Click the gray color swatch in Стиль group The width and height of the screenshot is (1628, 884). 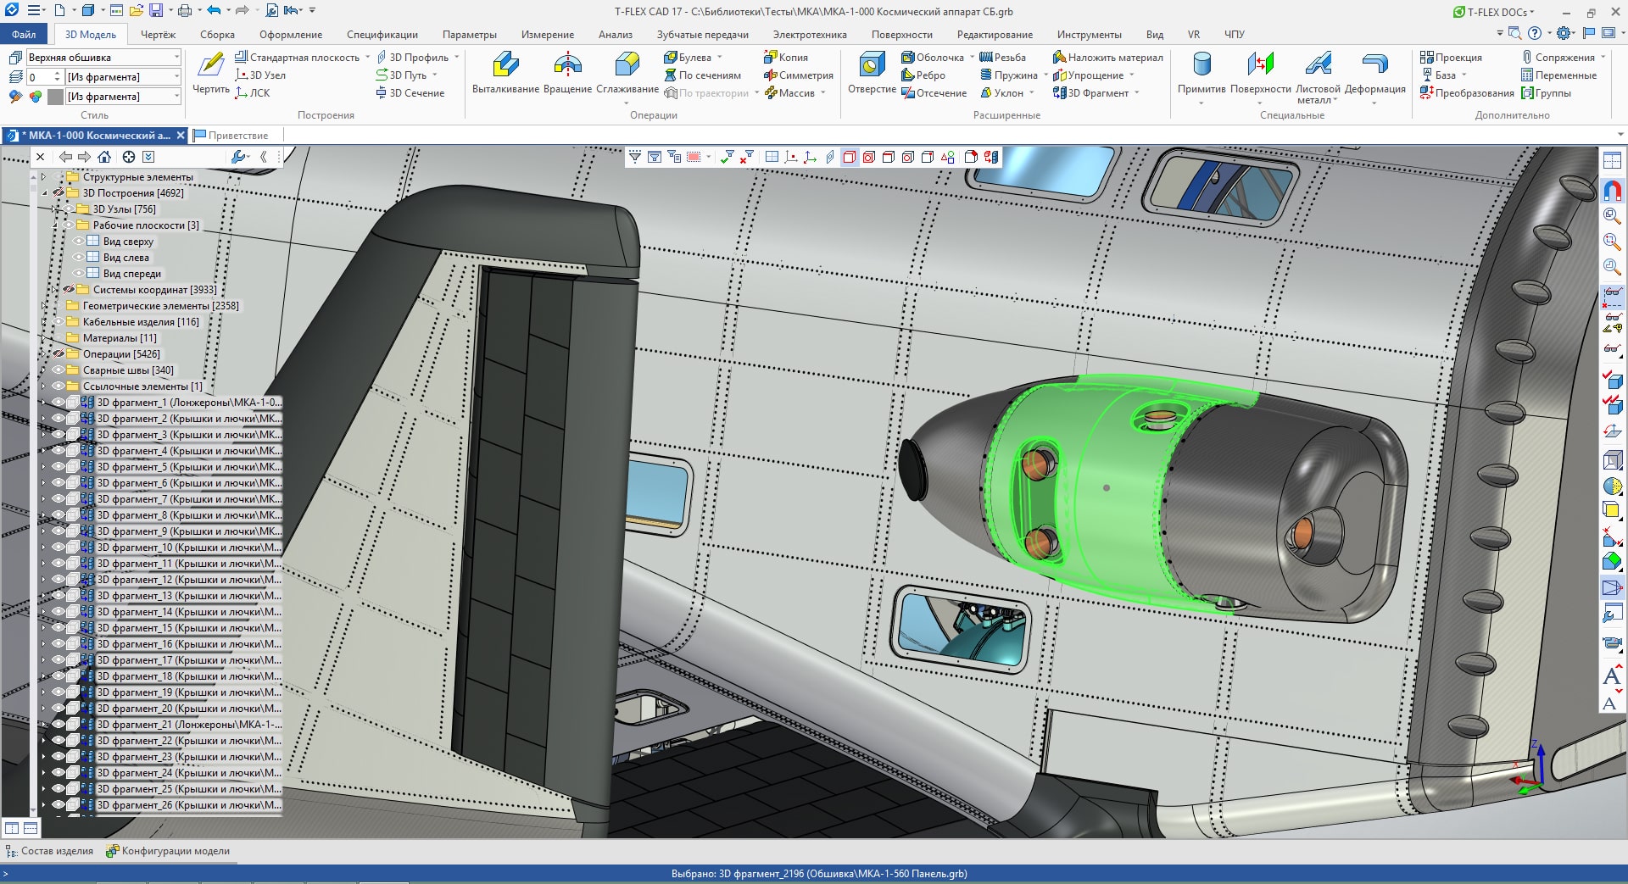coord(56,96)
